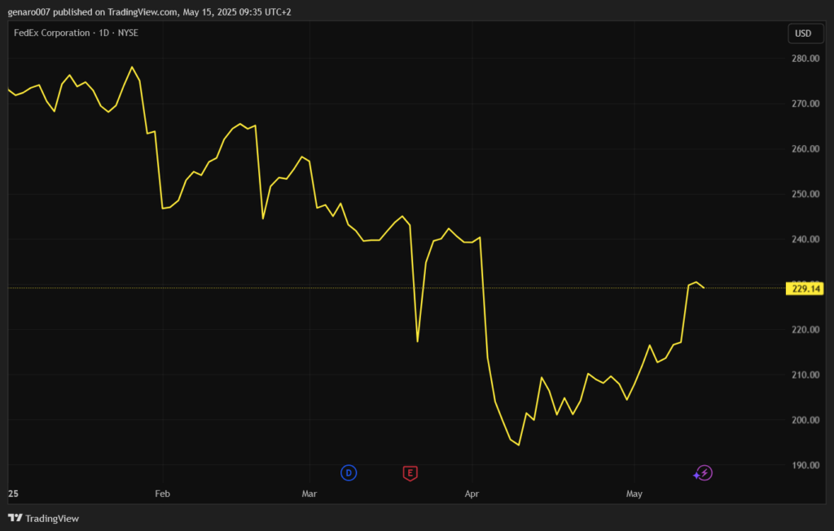The width and height of the screenshot is (834, 531).
Task: Click the 25 year label on time axis
Action: click(x=12, y=494)
